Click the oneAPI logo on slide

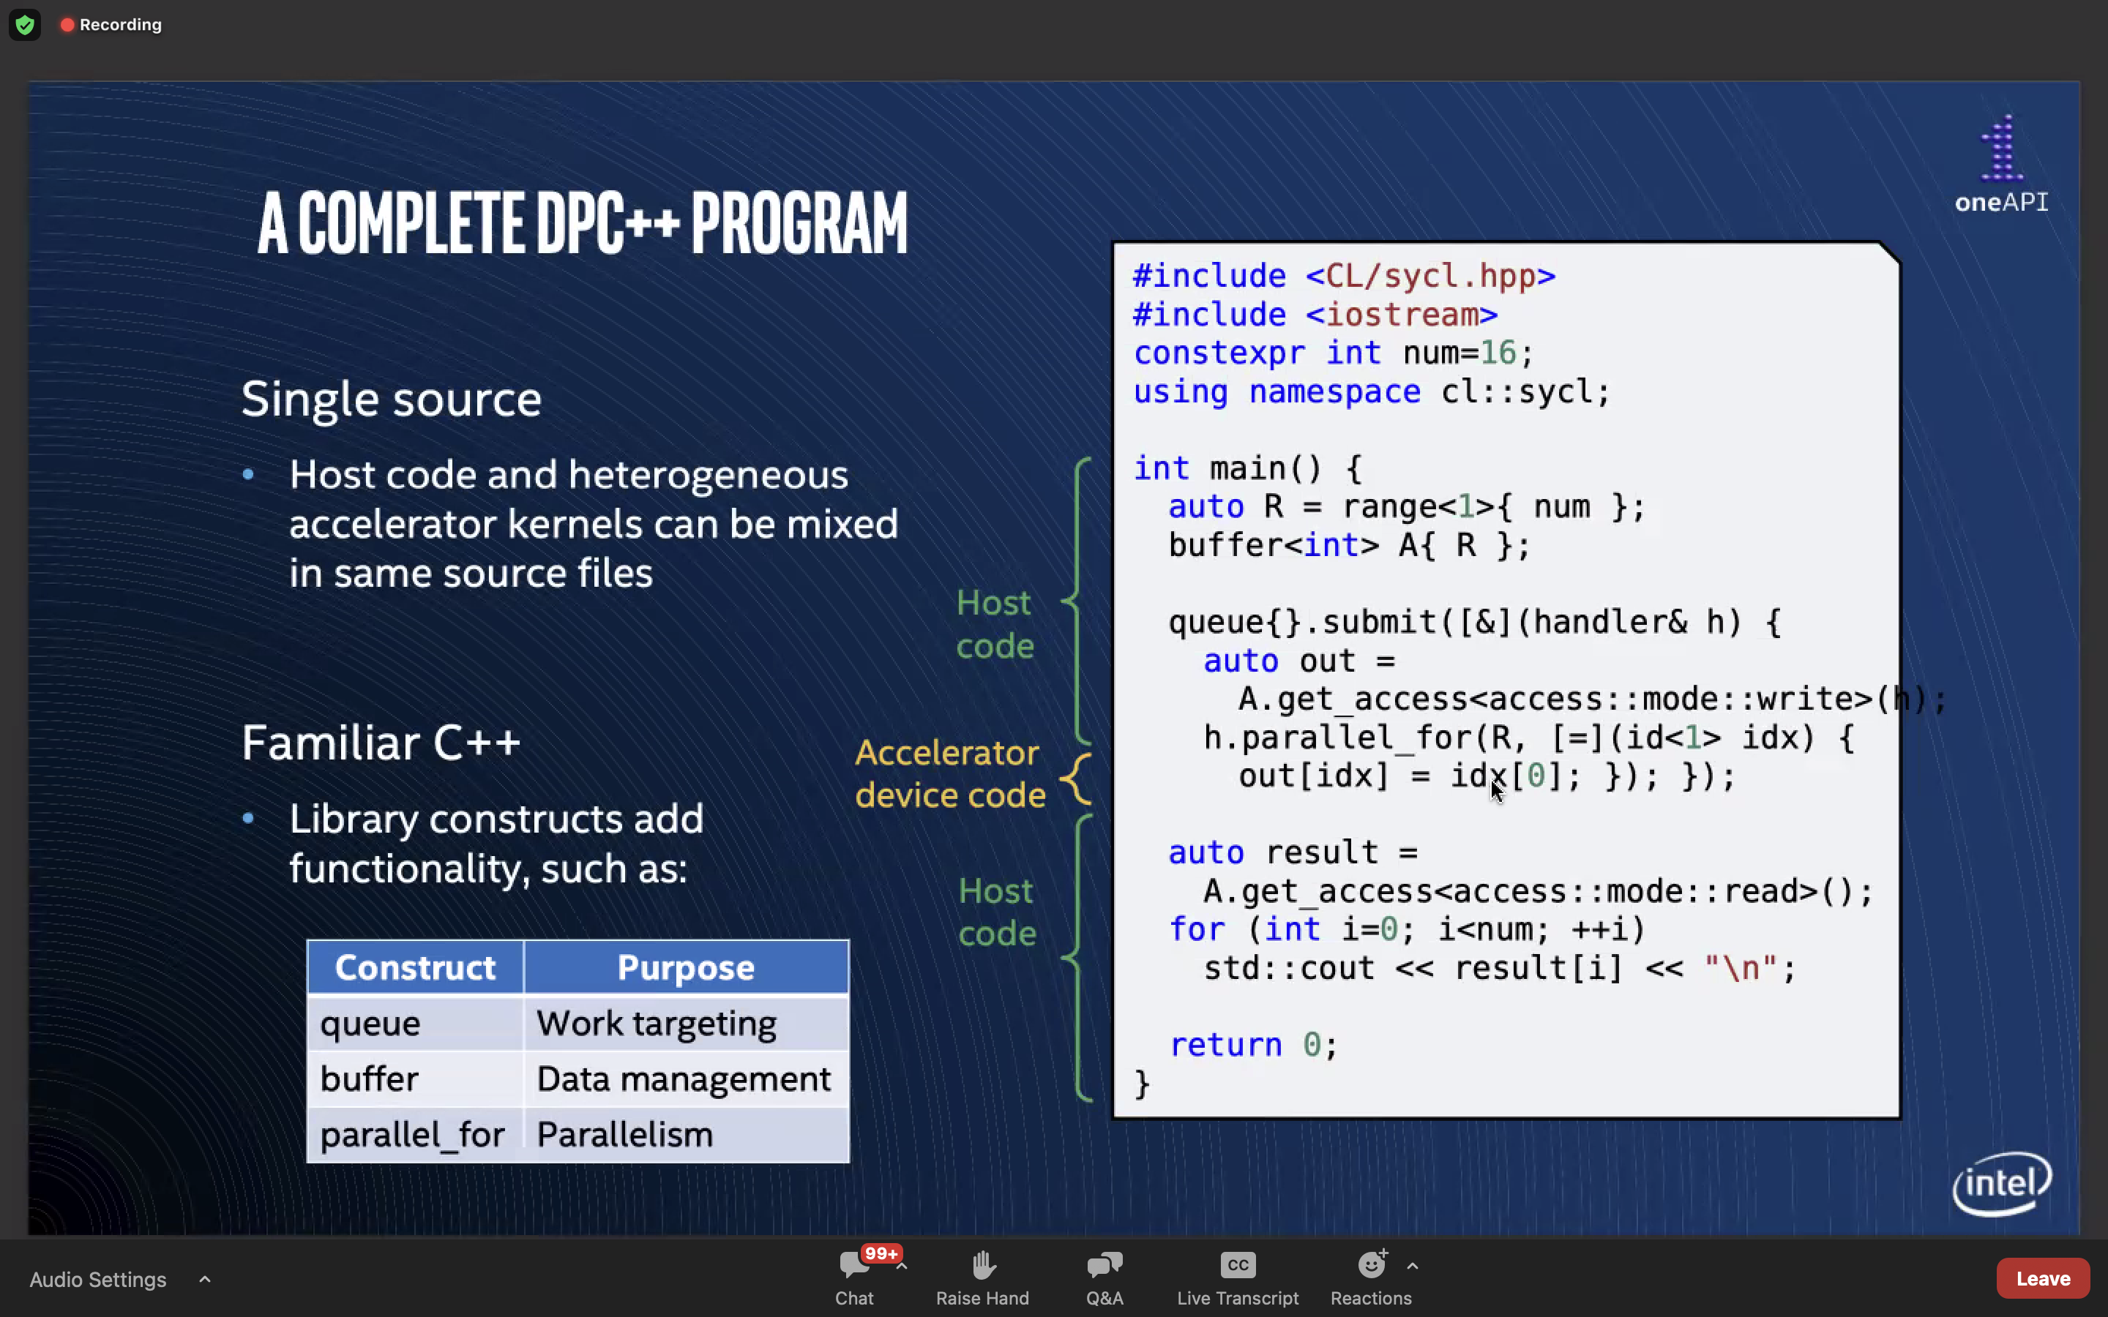tap(2001, 164)
